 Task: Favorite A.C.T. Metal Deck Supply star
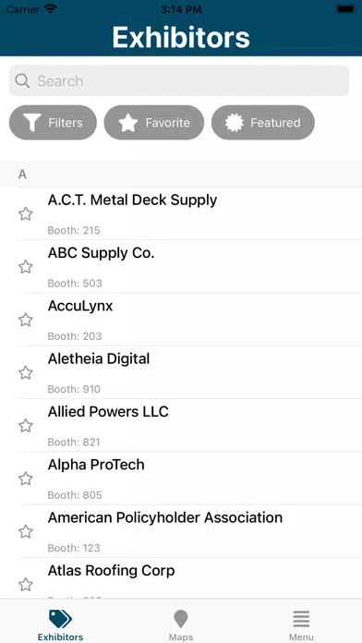(x=26, y=213)
